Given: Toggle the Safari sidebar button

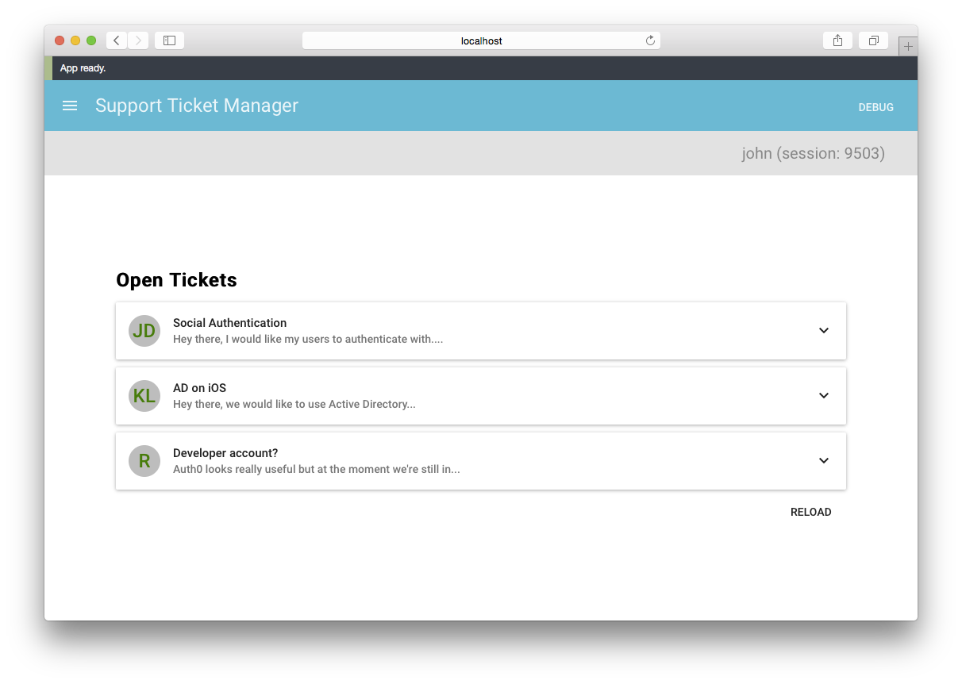Looking at the screenshot, I should (169, 40).
